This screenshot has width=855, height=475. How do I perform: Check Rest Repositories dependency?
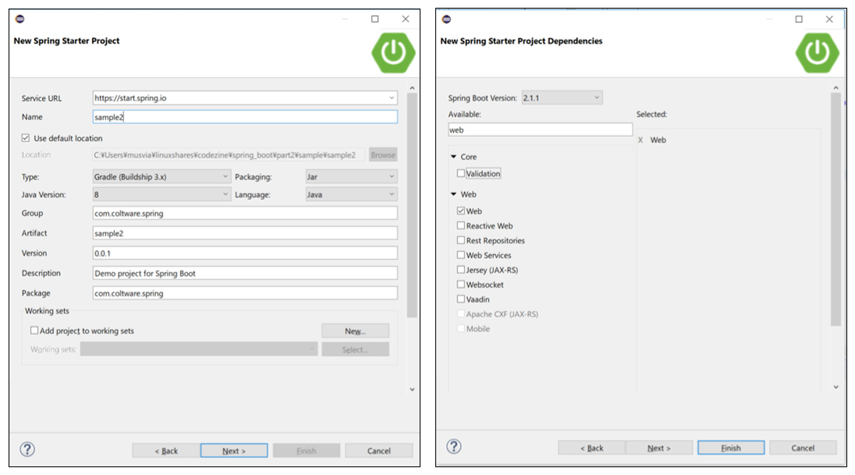point(461,241)
